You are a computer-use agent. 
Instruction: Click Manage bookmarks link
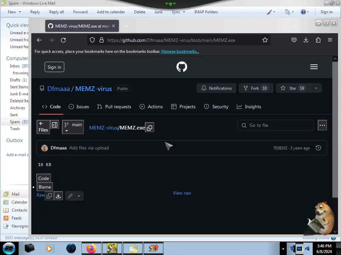(x=180, y=51)
